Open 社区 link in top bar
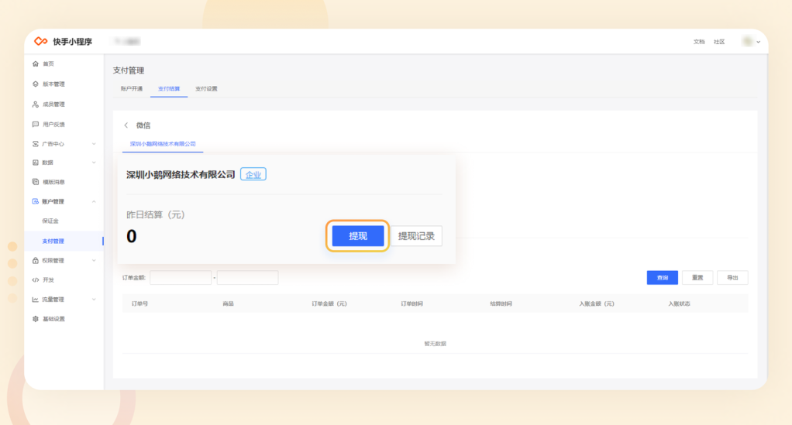The width and height of the screenshot is (792, 425). point(719,42)
